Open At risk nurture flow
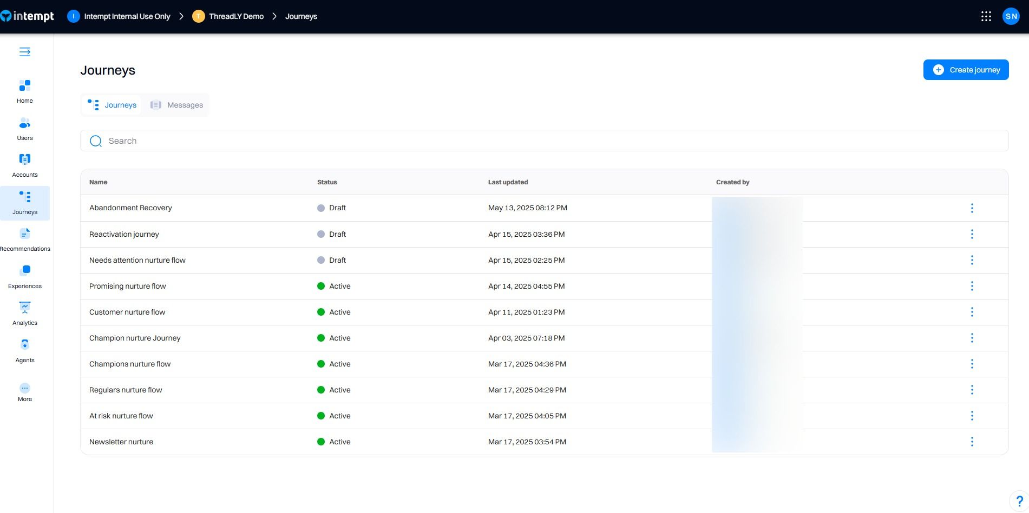This screenshot has width=1029, height=513. tap(121, 416)
